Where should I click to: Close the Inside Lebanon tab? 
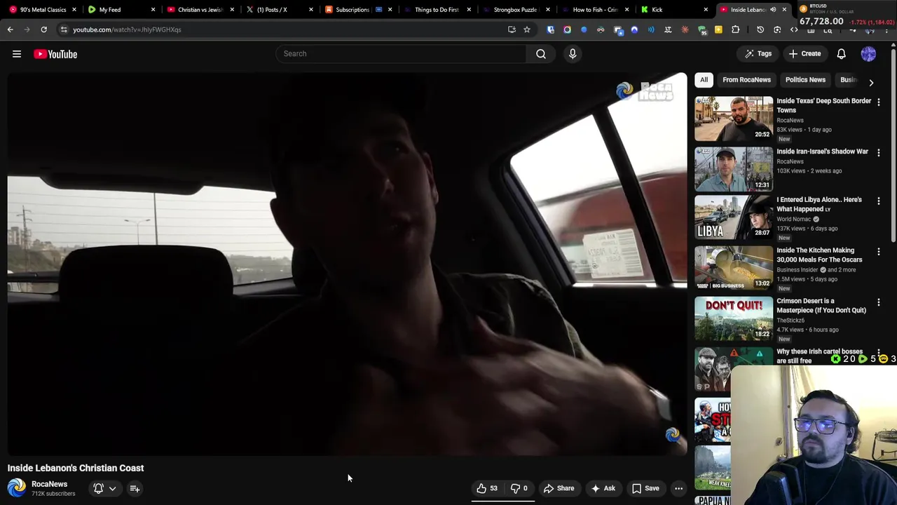(x=784, y=10)
